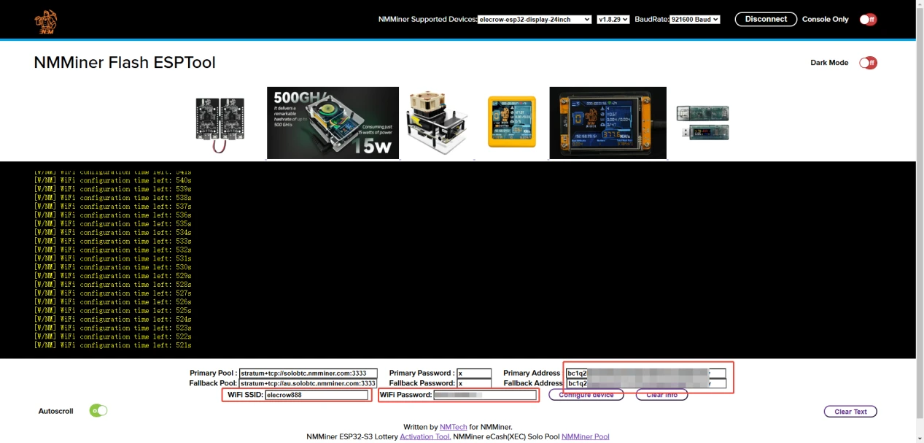Toggle the Console Only switch

coord(867,20)
